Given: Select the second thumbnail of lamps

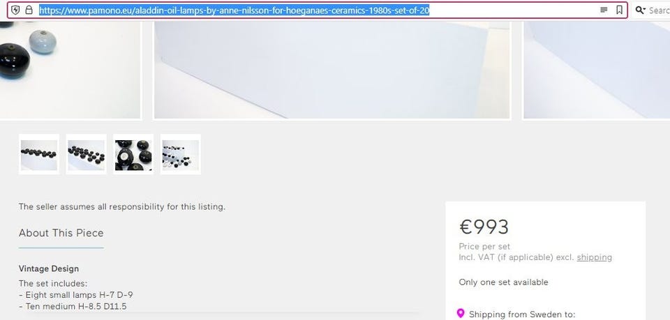Looking at the screenshot, I should tap(87, 155).
